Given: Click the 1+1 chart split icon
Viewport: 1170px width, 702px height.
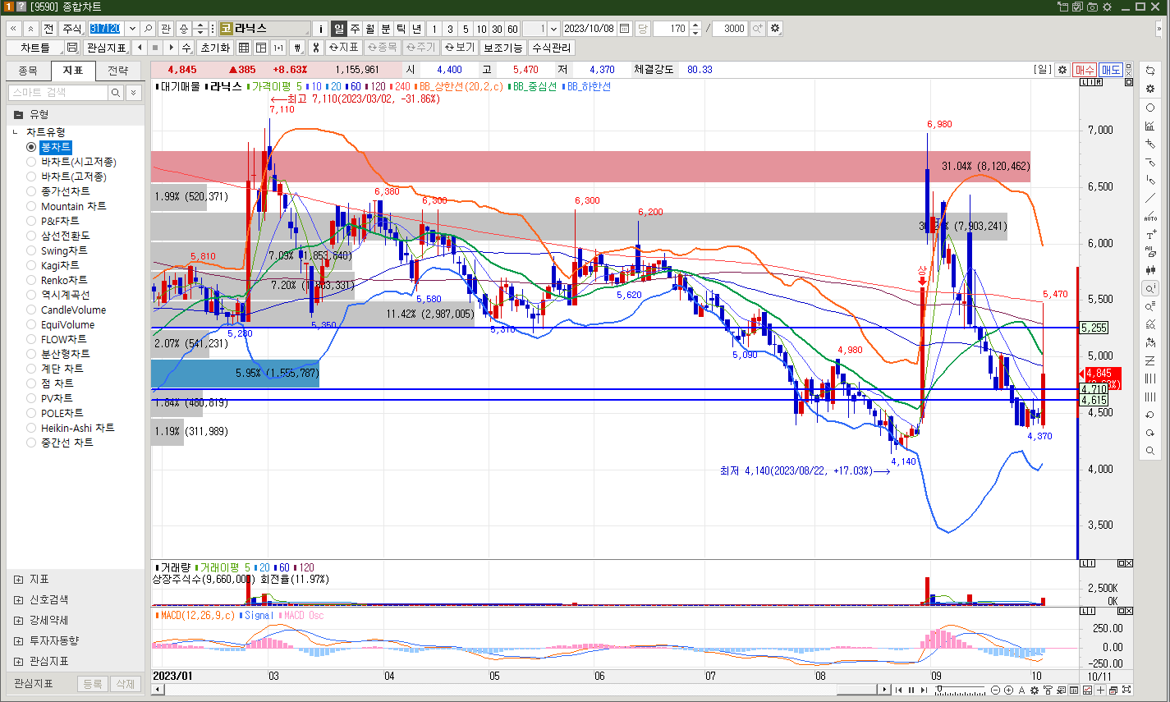Looking at the screenshot, I should click(x=278, y=48).
